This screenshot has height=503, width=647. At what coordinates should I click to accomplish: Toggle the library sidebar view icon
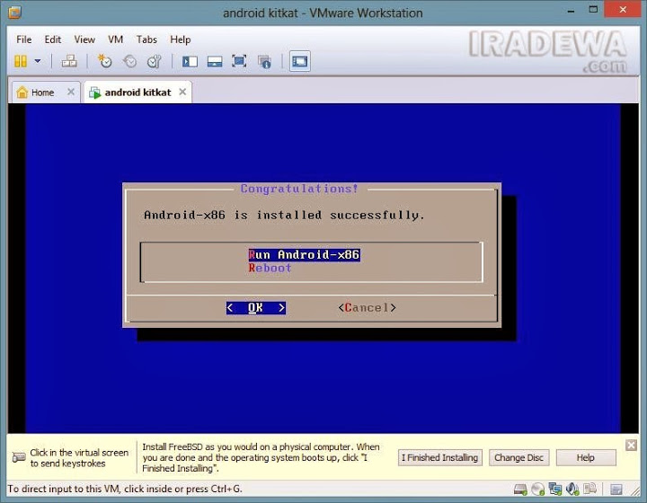coord(190,61)
